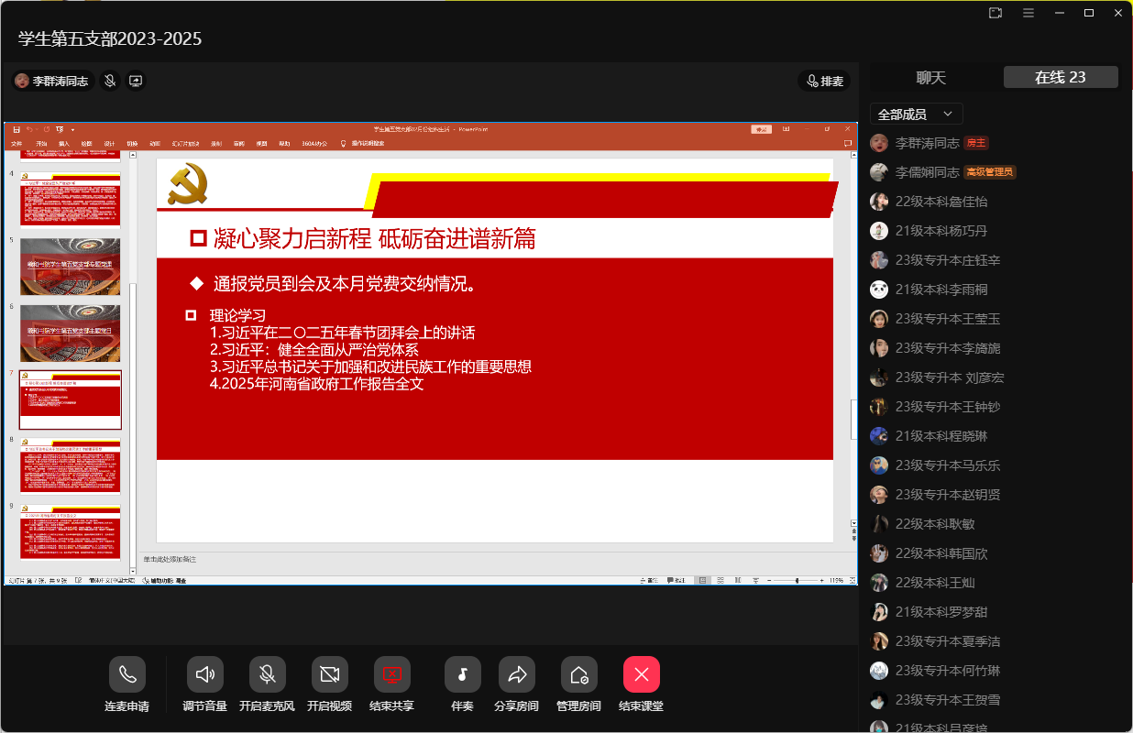Click the 分享房间 share icon

coord(516,675)
